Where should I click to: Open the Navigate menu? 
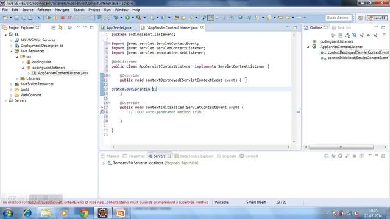click(62, 10)
